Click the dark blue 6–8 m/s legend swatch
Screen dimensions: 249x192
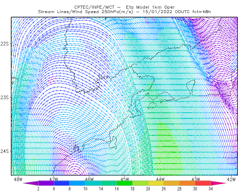(62, 183)
